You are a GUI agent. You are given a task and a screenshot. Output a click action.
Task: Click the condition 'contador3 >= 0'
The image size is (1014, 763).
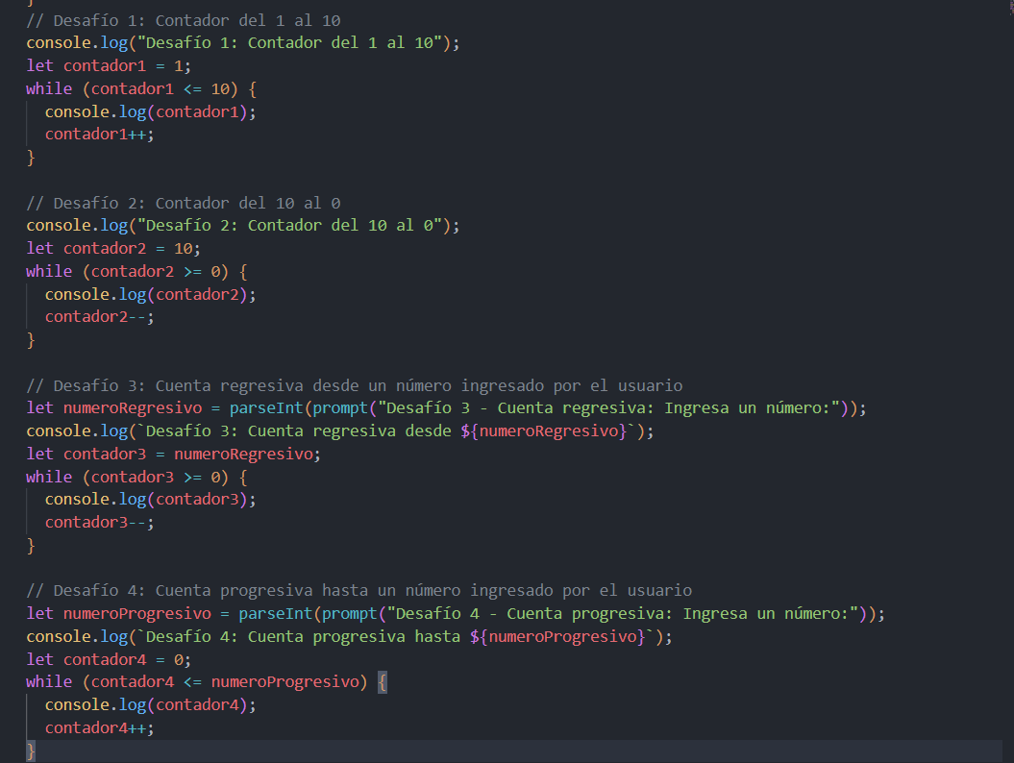pos(155,478)
